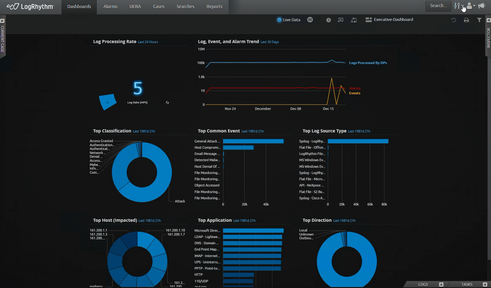491x288 pixels.
Task: Open the settings sliders dropdown
Action: (458, 6)
